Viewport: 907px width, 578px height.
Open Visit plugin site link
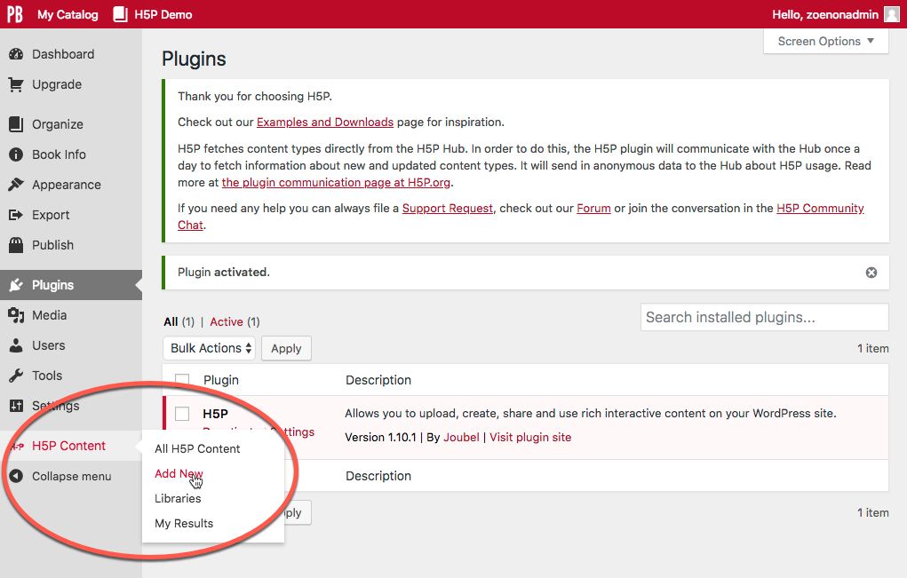pyautogui.click(x=530, y=438)
